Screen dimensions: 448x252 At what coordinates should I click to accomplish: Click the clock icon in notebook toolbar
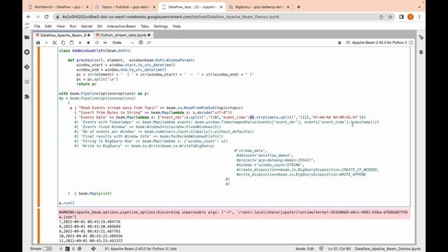click(141, 43)
